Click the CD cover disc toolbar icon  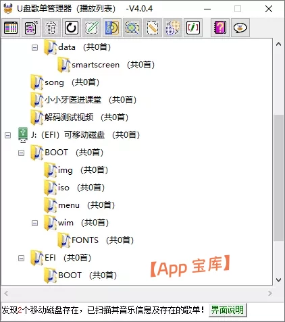pos(112,28)
